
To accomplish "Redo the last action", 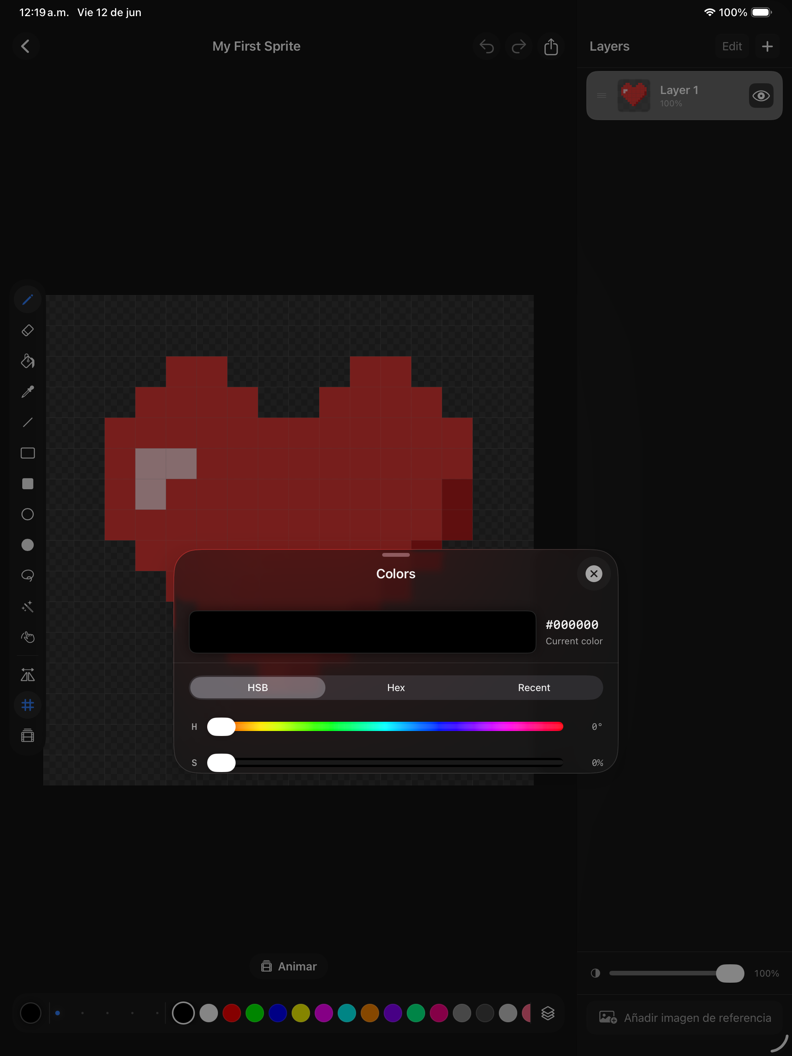I will (518, 46).
